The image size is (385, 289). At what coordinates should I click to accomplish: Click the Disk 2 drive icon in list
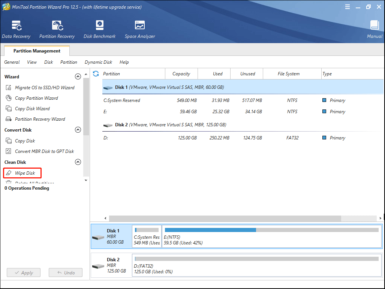point(108,125)
